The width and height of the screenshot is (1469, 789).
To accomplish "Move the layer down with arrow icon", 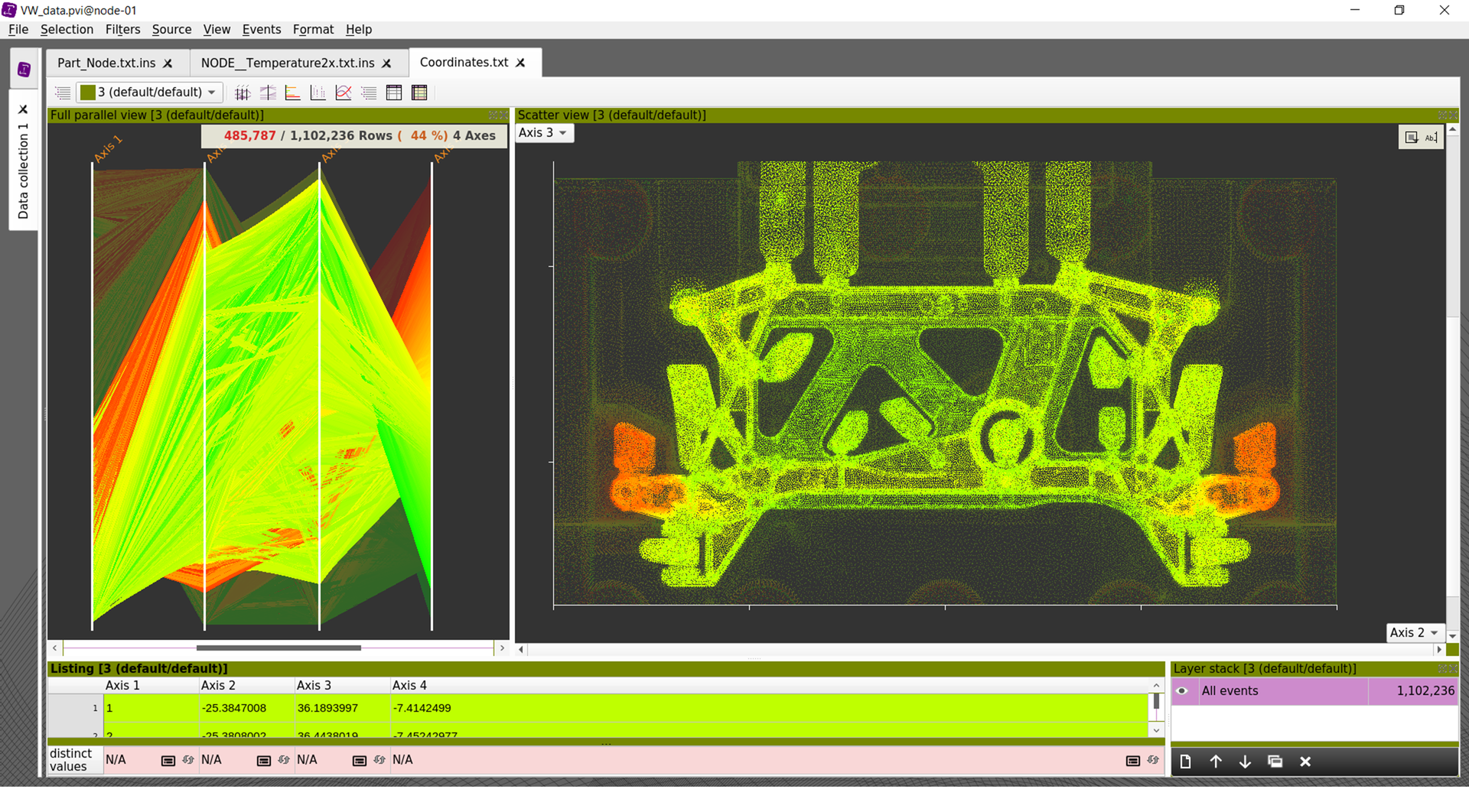I will tap(1245, 762).
